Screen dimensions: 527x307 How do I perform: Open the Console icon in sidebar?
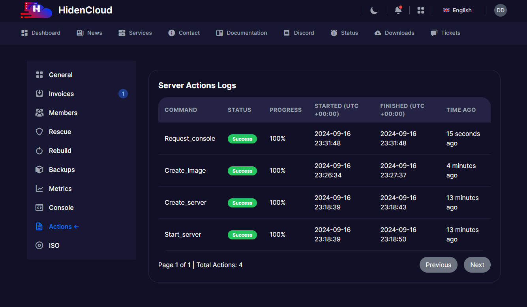pos(39,207)
